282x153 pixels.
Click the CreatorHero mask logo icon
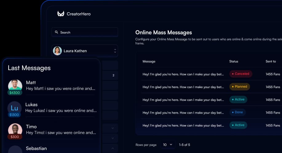[x=61, y=14]
